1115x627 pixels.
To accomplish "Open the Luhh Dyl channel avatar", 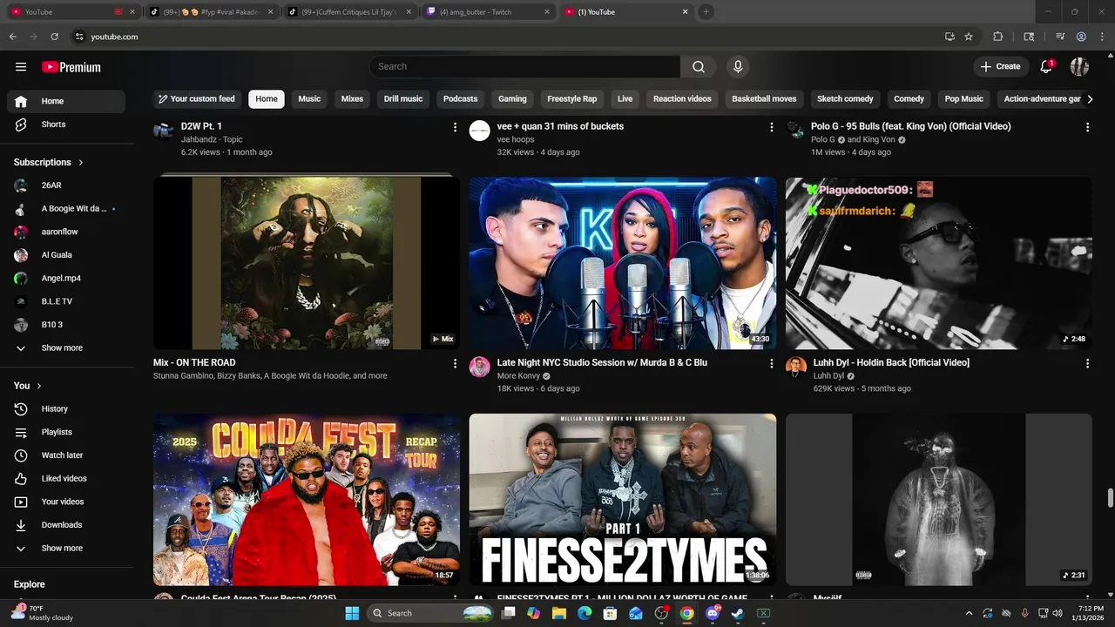I will pyautogui.click(x=796, y=367).
